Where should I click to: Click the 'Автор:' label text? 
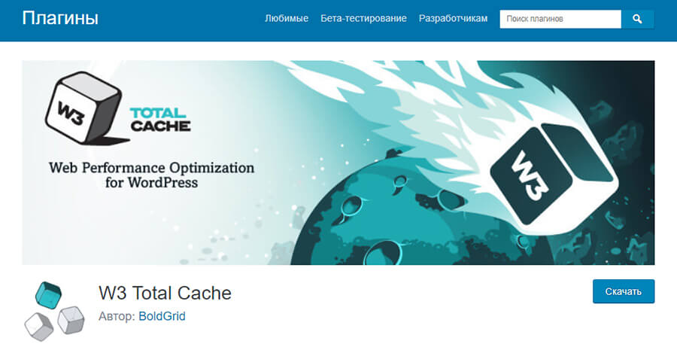tap(117, 316)
